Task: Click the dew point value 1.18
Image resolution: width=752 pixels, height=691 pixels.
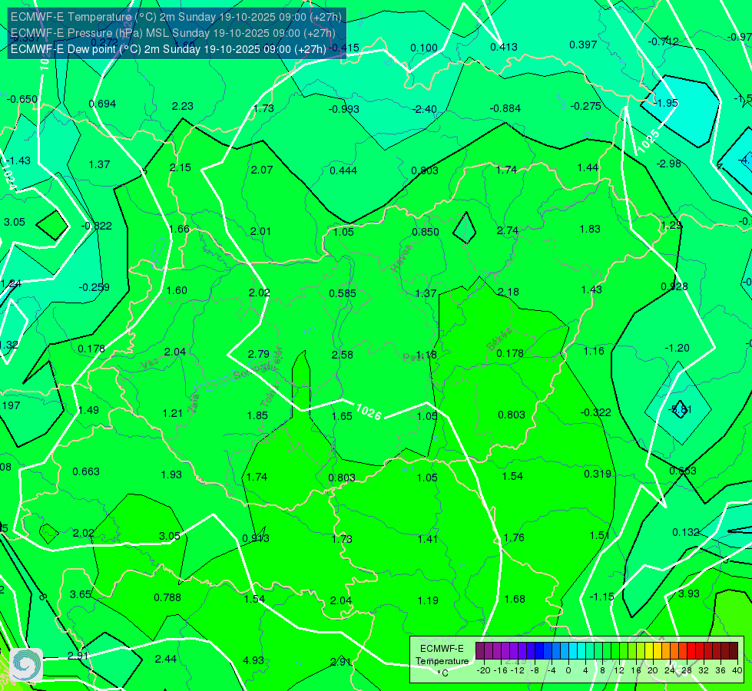Action: 426,355
